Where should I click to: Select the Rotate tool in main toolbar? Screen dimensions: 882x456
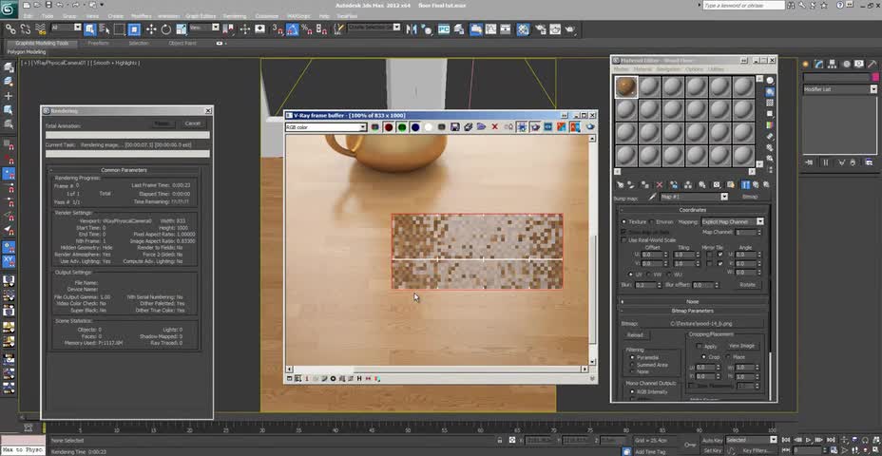(x=166, y=29)
